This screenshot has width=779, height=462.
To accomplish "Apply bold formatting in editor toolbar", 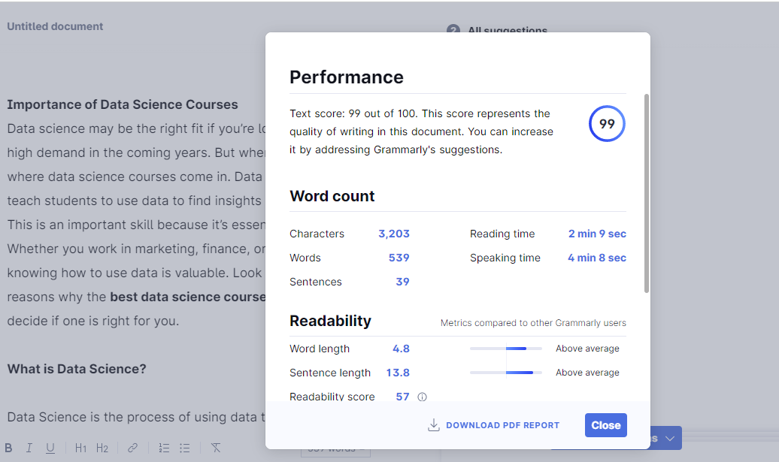I will (9, 448).
